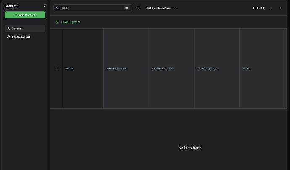Viewport: 290px width, 170px height.
Task: Click the Organizations building icon in the sidebar
Action: (8, 37)
